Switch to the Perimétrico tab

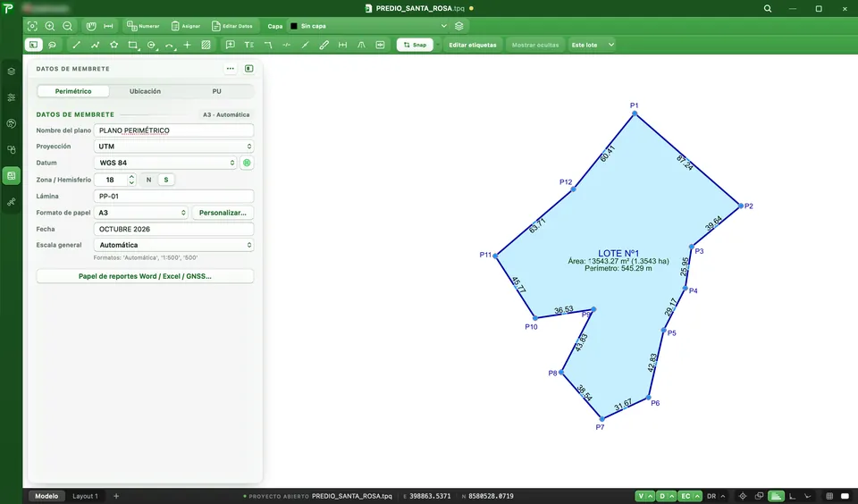(73, 91)
